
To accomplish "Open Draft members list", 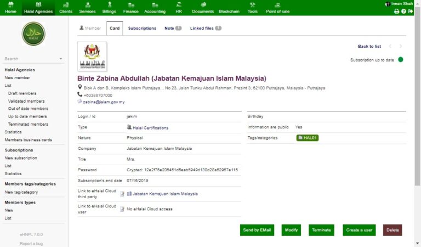I will (x=22, y=93).
